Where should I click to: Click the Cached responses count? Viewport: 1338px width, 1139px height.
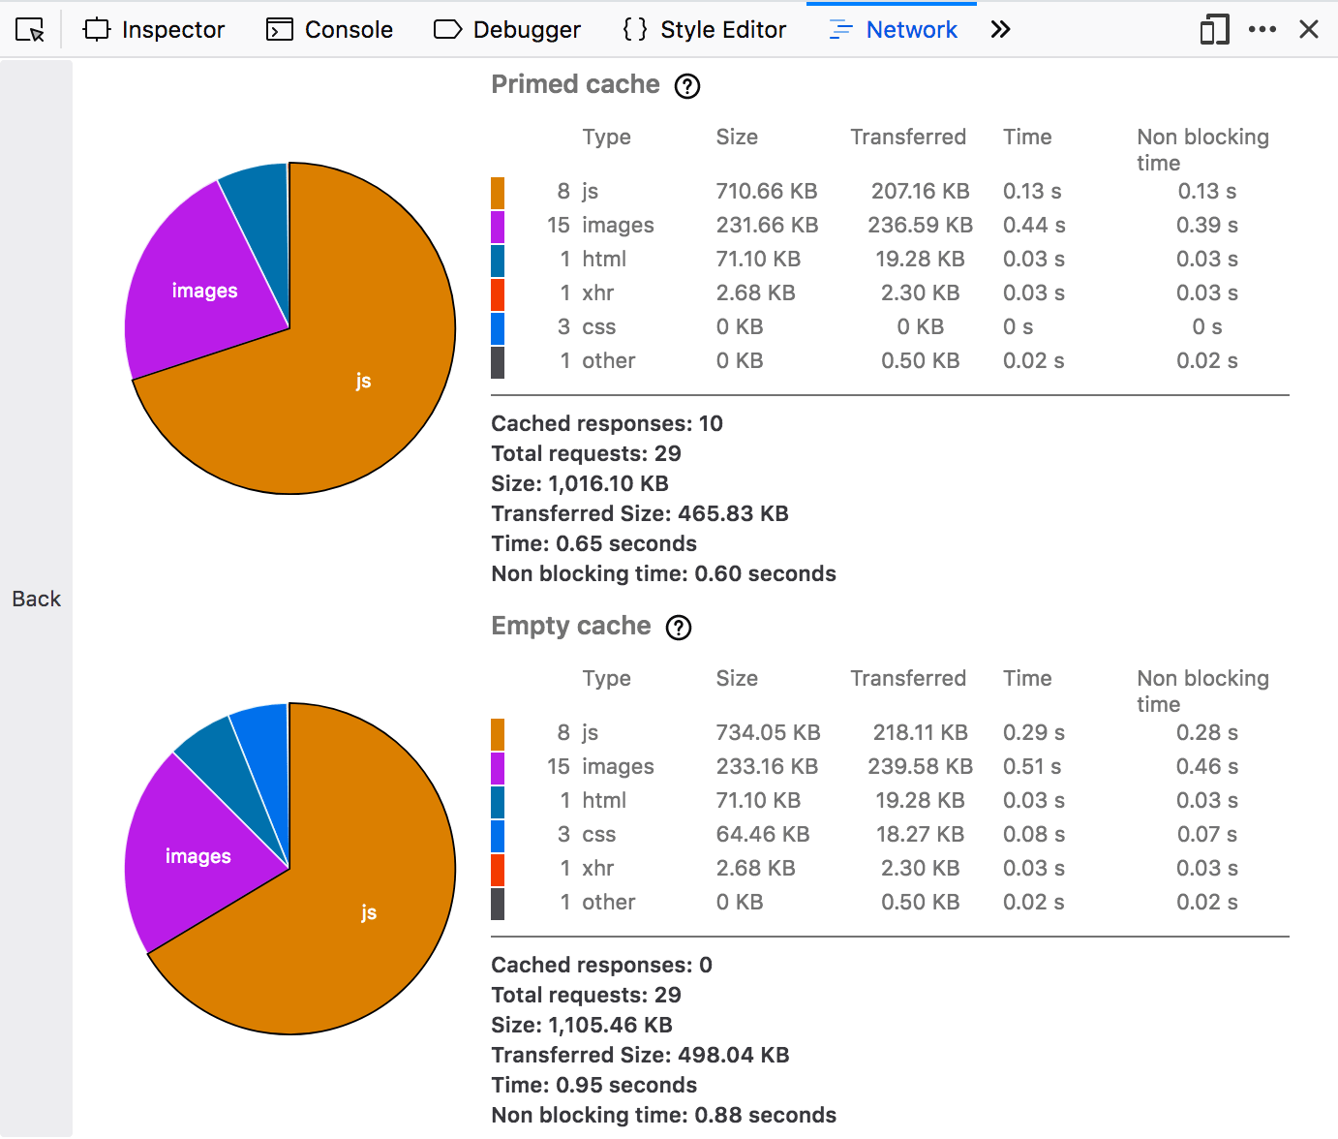pyautogui.click(x=607, y=423)
